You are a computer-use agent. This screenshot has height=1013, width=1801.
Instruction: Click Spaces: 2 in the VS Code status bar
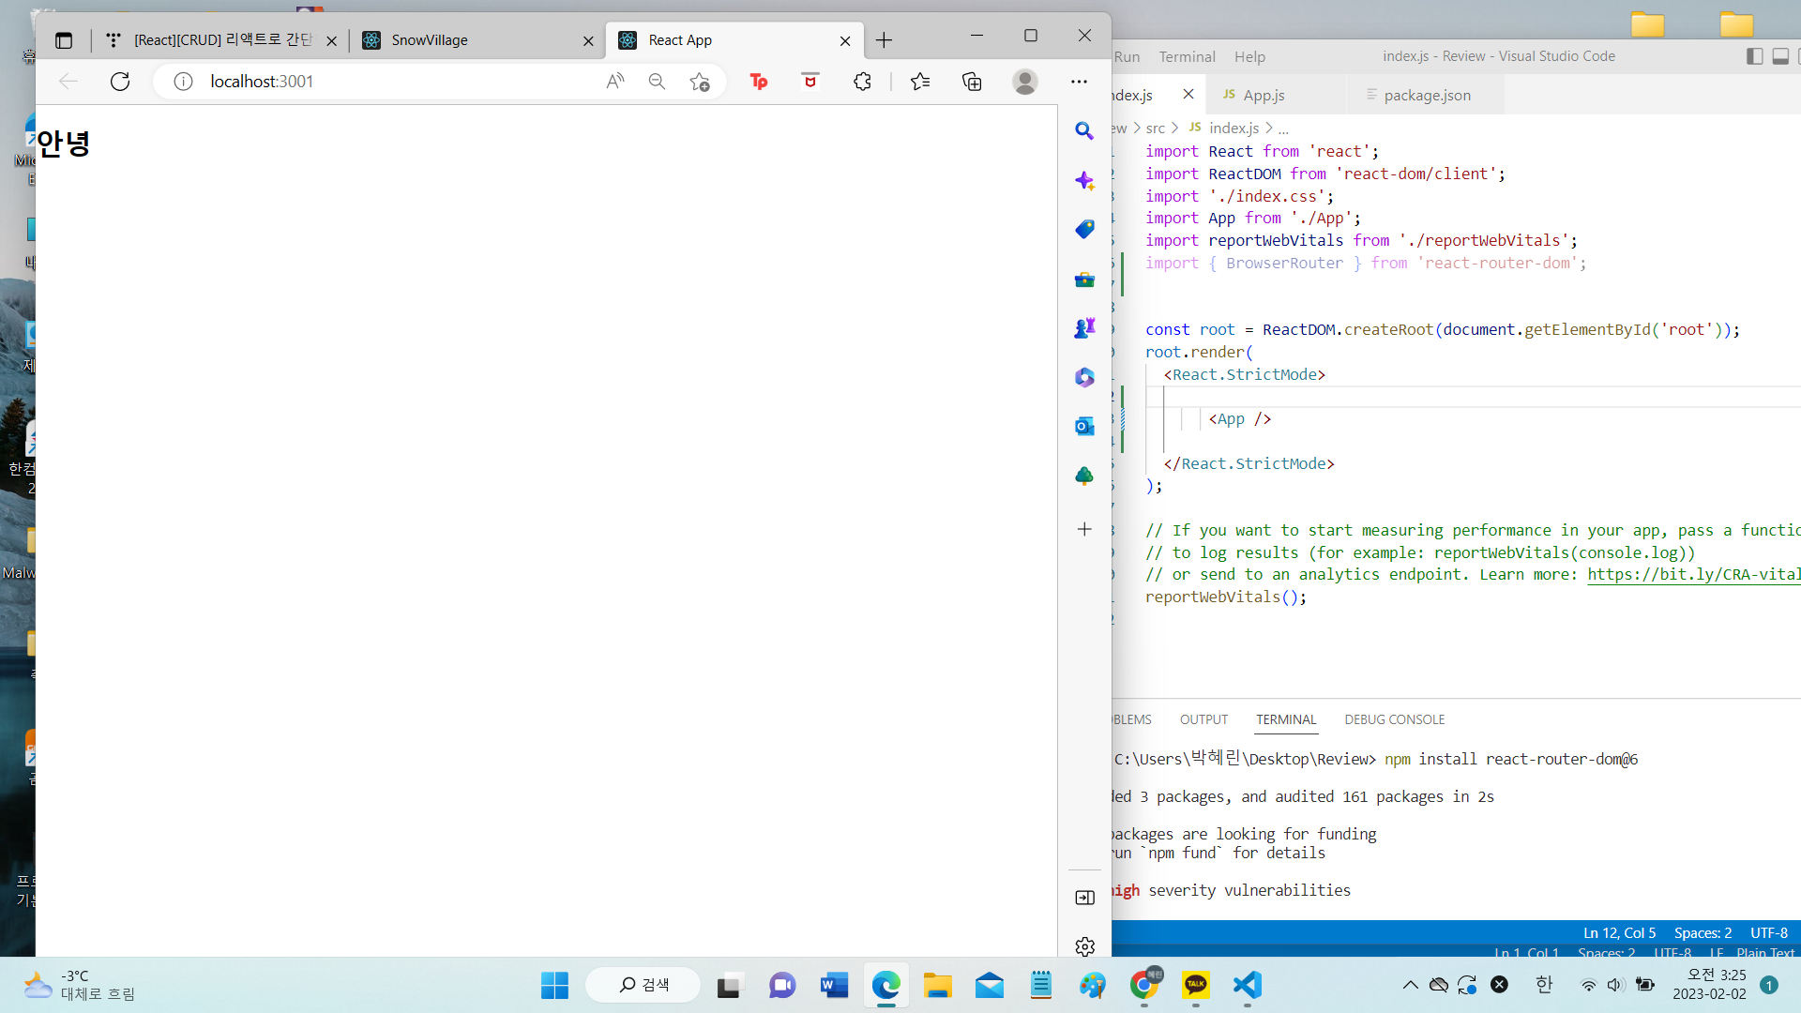pyautogui.click(x=1703, y=932)
